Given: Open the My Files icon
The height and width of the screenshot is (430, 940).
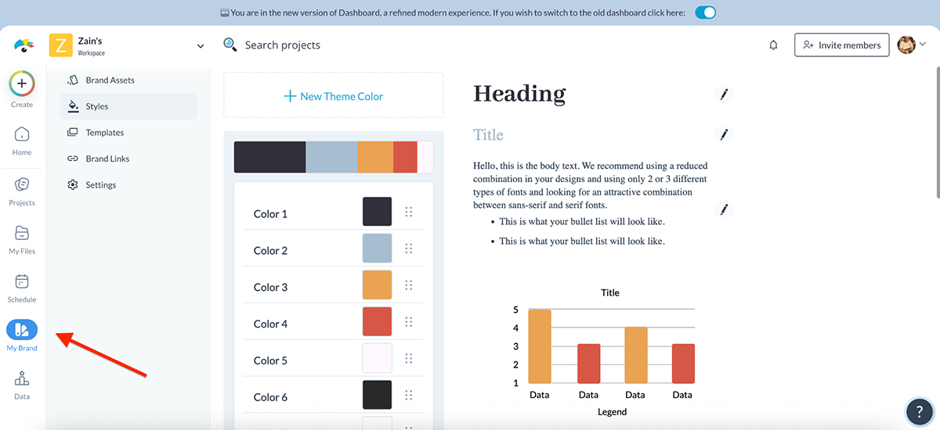Looking at the screenshot, I should [x=22, y=234].
